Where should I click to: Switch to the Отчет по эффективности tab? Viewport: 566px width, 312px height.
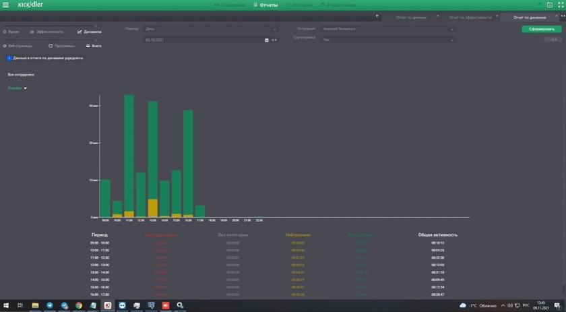tap(470, 17)
